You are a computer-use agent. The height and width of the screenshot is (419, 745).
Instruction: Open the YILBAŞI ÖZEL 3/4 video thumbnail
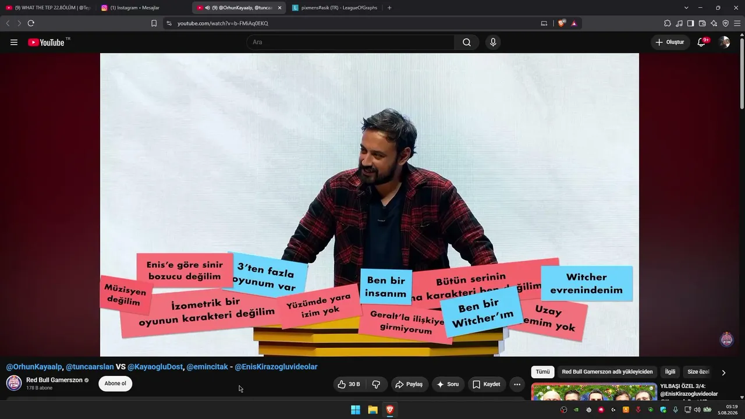(x=593, y=392)
